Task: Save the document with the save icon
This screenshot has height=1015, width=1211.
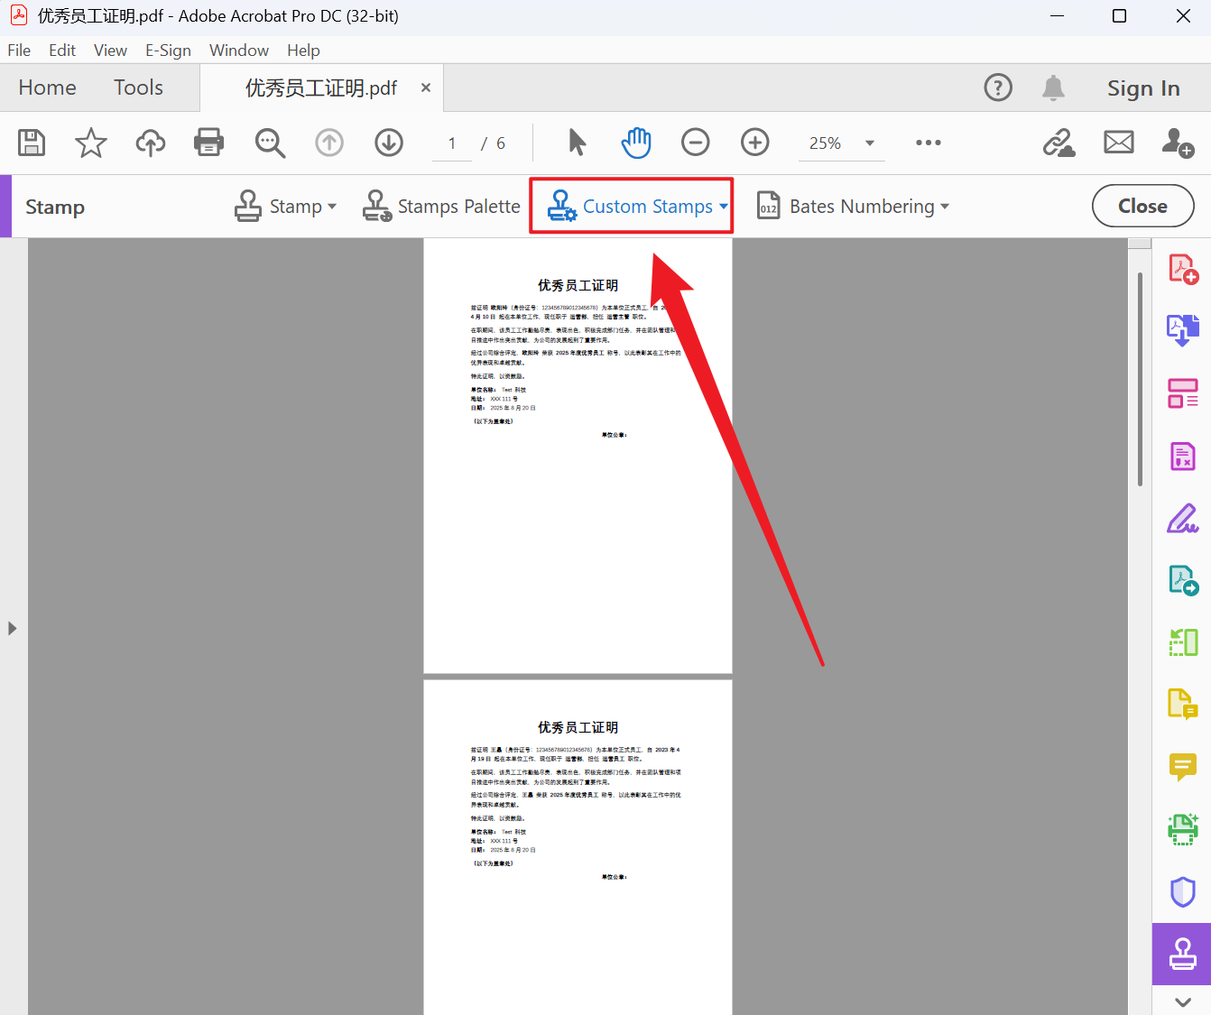Action: coord(31,142)
